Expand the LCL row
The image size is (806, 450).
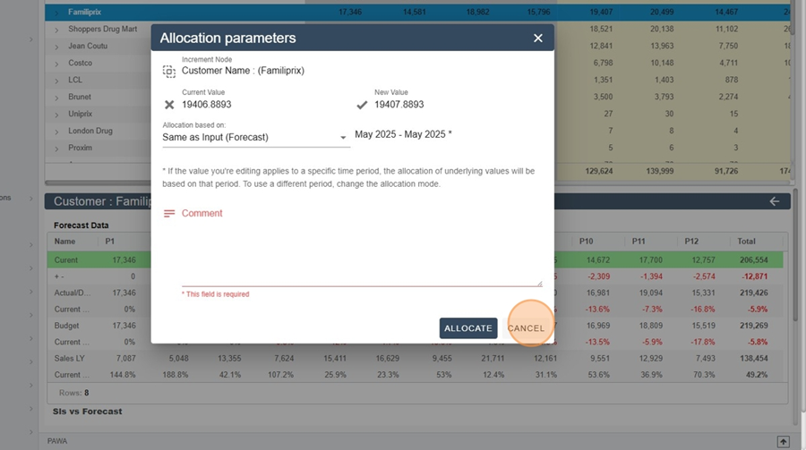[x=56, y=81]
